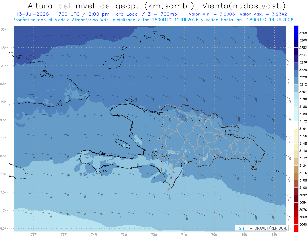Pick the red colorbar swatch below 3060
308x238 pixels.
tap(296, 228)
